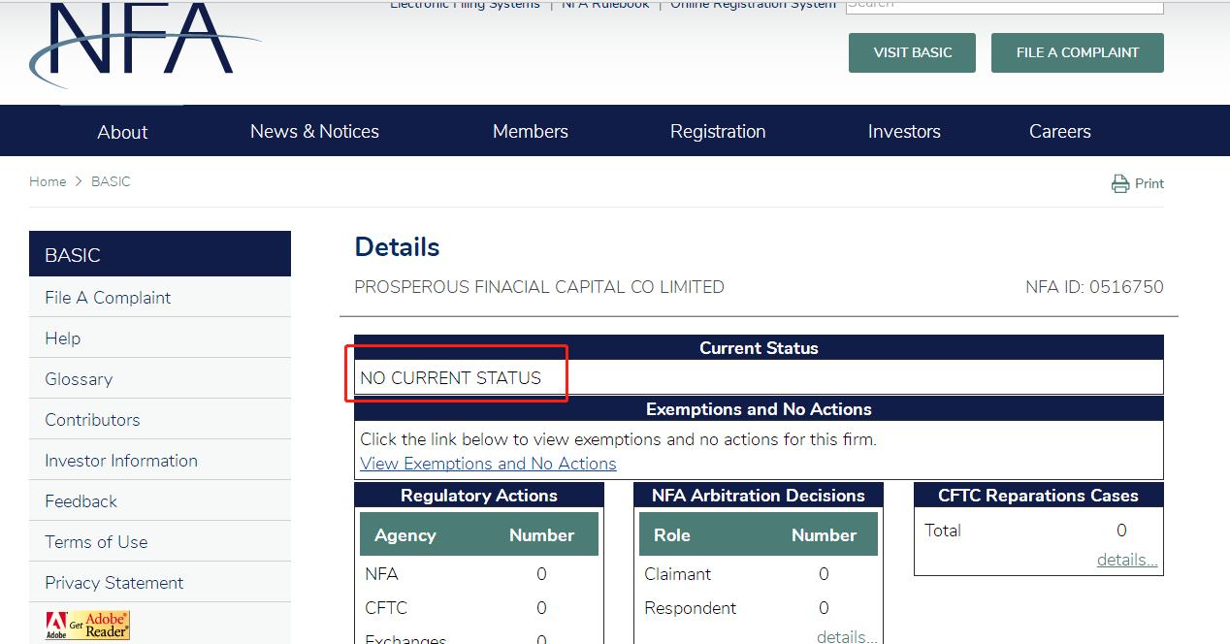Click the VISIT BASIC button
Image resolution: width=1230 pixels, height=644 pixels.
(913, 52)
